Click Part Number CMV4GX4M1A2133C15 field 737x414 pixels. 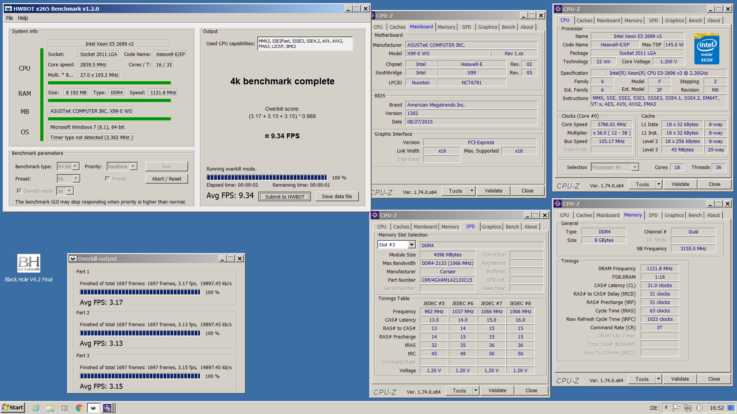coord(447,280)
